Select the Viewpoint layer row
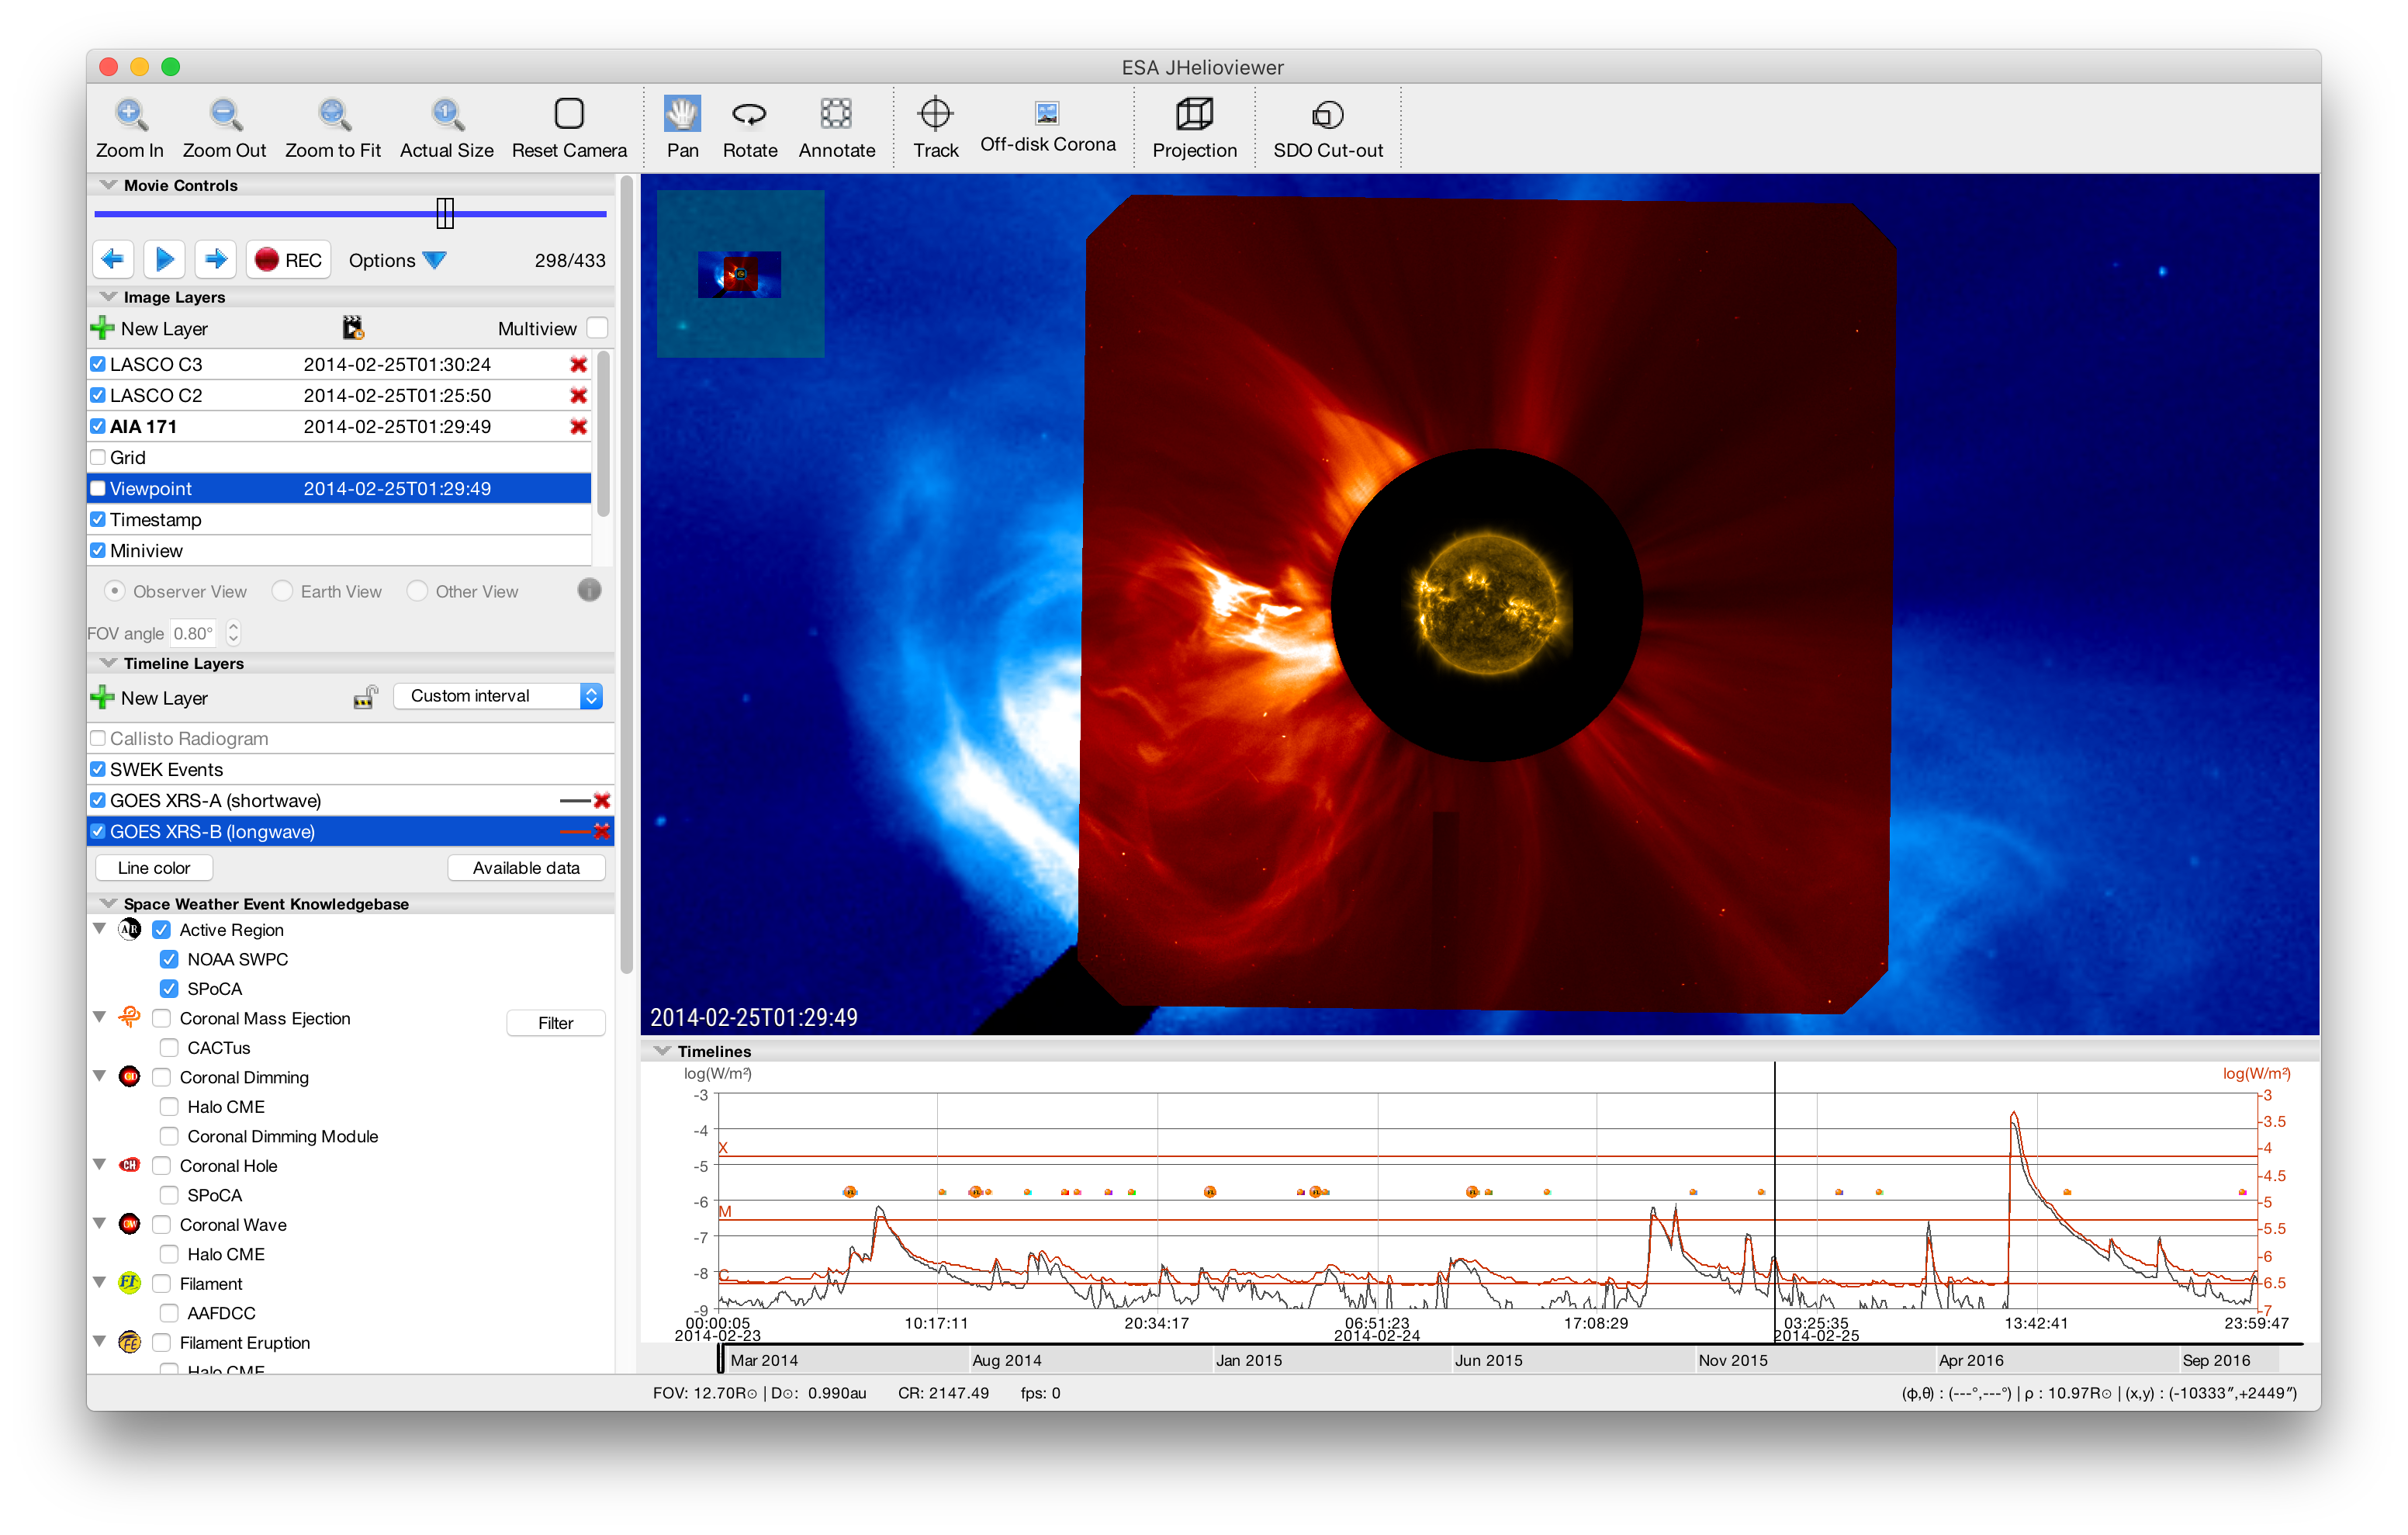Viewport: 2408px width, 1535px height. tap(340, 488)
